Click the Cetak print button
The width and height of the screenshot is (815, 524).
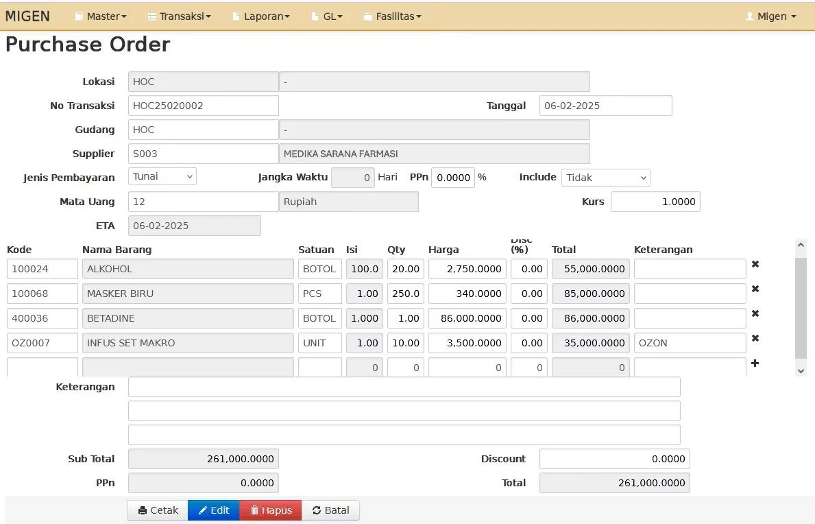(x=158, y=510)
